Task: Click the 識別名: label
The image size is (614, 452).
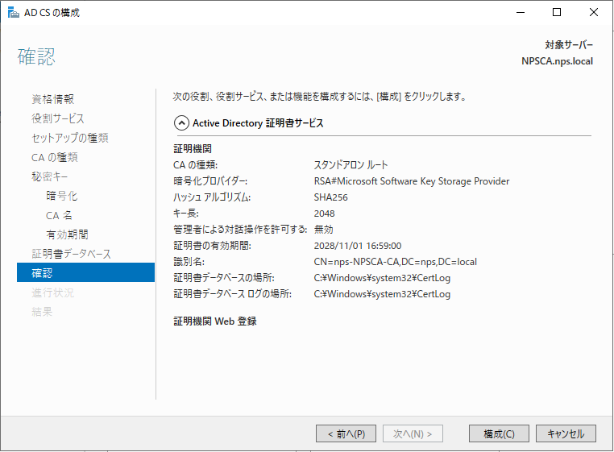Action: [189, 262]
